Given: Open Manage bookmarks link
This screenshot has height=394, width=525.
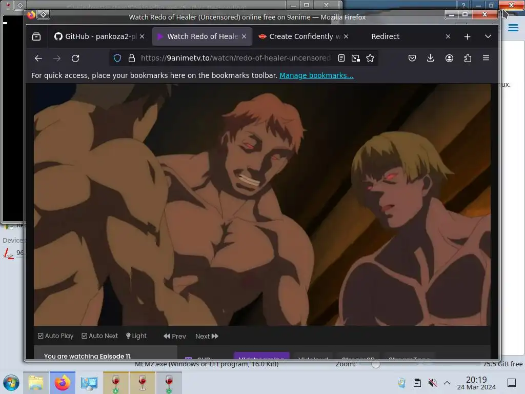Looking at the screenshot, I should [316, 75].
